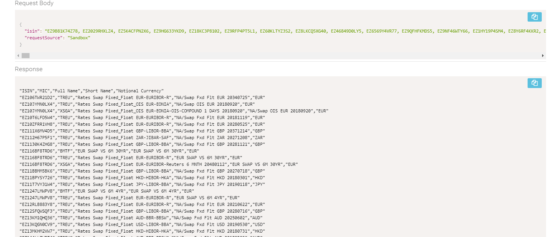
Task: Click the USD-LIBOR row EZ13KQGN0CV9
Action: (x=142, y=224)
